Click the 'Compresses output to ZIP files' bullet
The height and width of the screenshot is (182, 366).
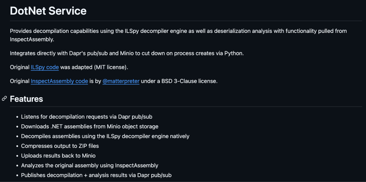tap(60, 146)
